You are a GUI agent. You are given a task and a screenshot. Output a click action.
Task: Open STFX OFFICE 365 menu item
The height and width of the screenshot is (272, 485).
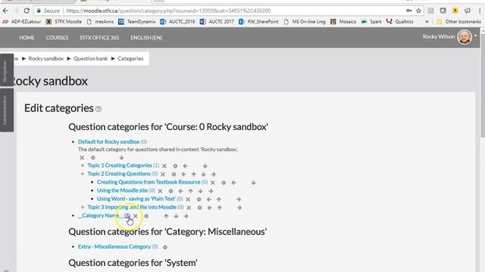click(99, 38)
